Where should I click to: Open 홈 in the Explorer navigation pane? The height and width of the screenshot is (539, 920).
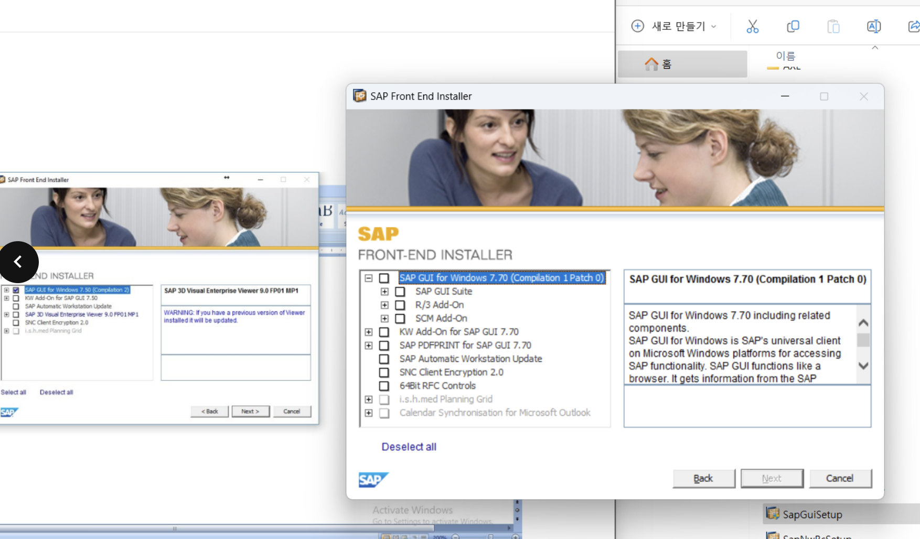pos(682,64)
